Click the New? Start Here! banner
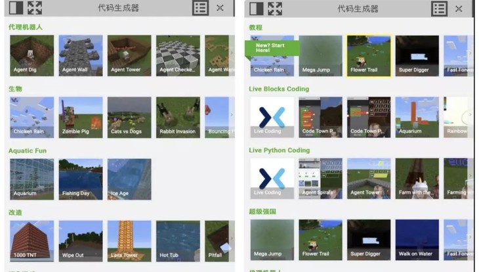 click(x=271, y=48)
